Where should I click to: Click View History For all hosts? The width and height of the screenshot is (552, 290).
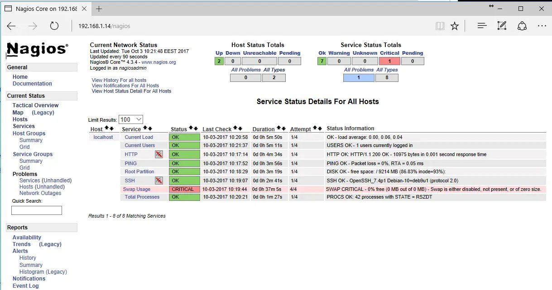click(x=119, y=80)
